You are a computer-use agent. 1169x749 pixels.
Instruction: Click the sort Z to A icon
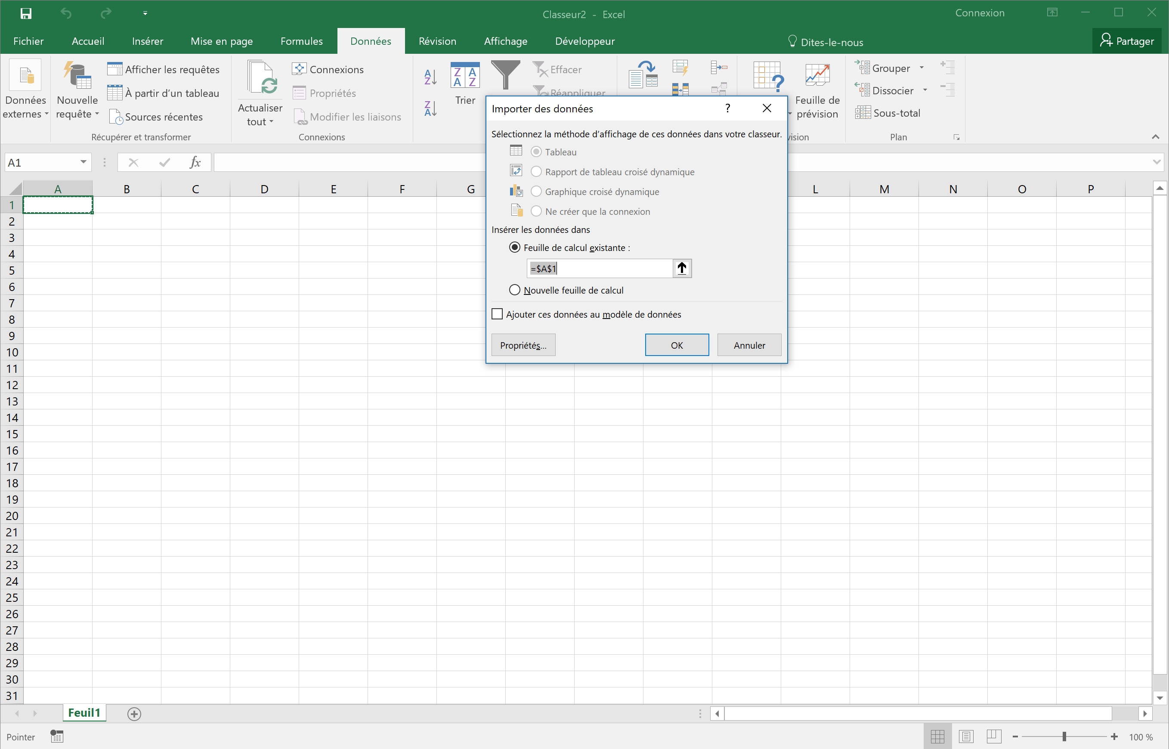pos(430,108)
